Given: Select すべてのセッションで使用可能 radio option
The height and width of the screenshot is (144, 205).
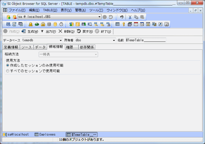Looking at the screenshot, I should [x=8, y=71].
